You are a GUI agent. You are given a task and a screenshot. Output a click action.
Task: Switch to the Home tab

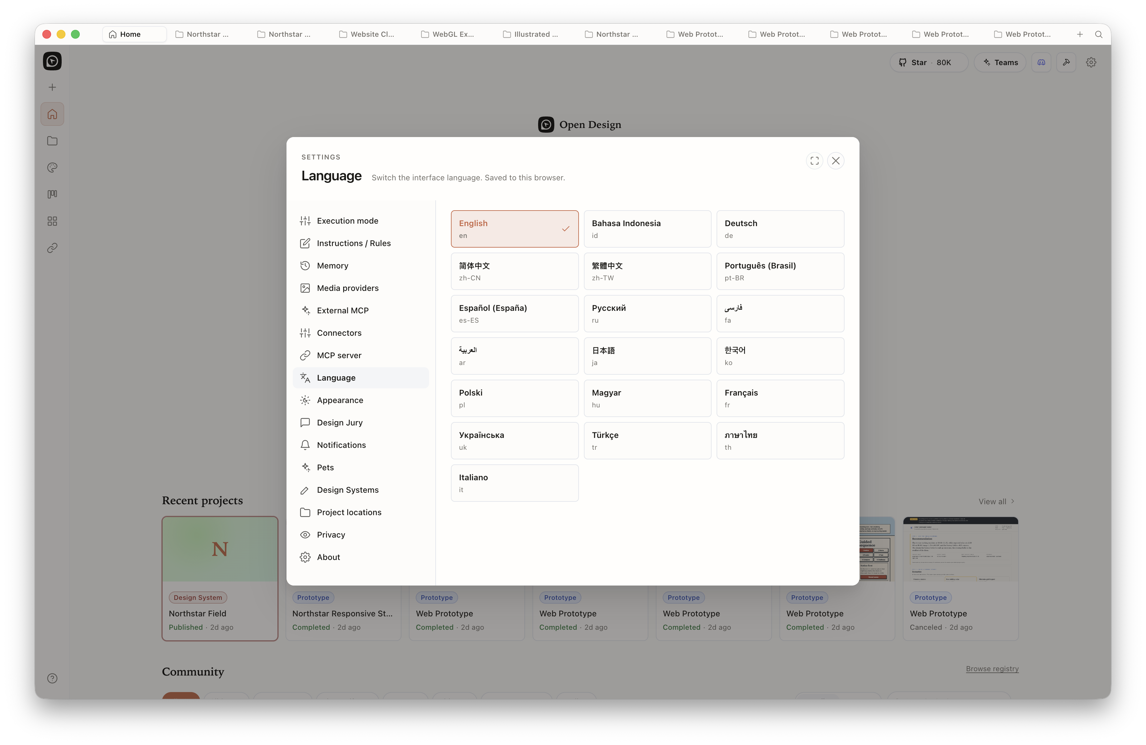pyautogui.click(x=134, y=34)
